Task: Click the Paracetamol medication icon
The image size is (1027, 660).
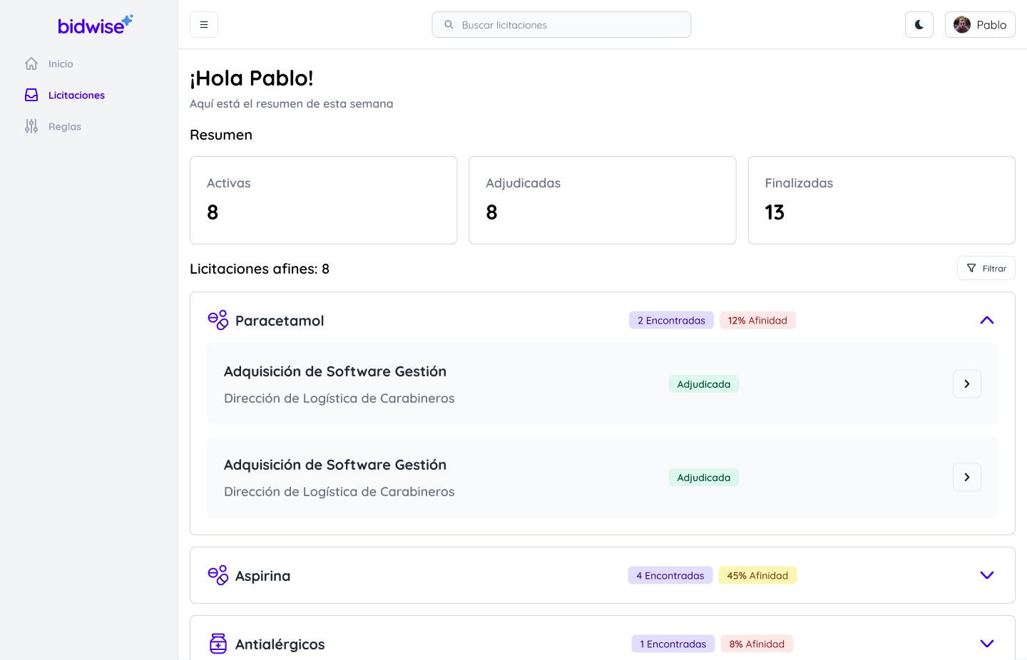Action: (218, 320)
